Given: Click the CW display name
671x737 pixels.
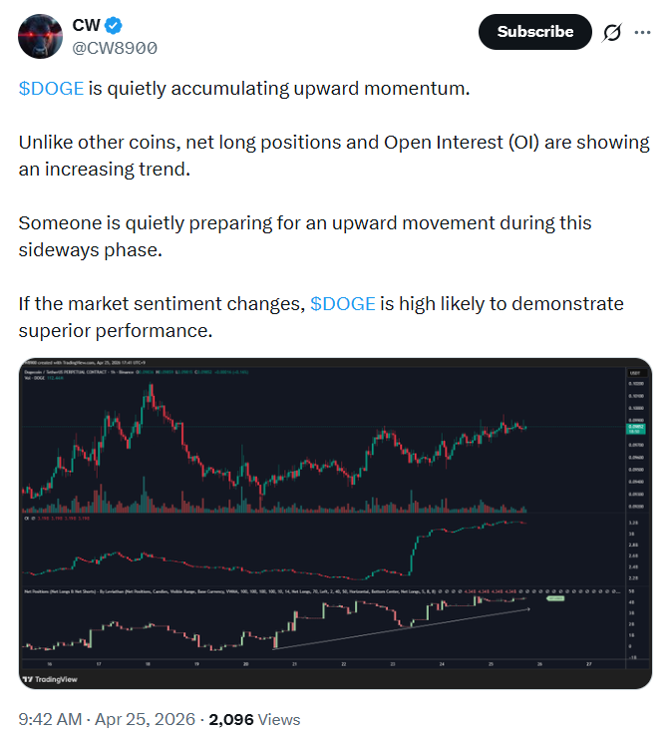Looking at the screenshot, I should pyautogui.click(x=87, y=26).
